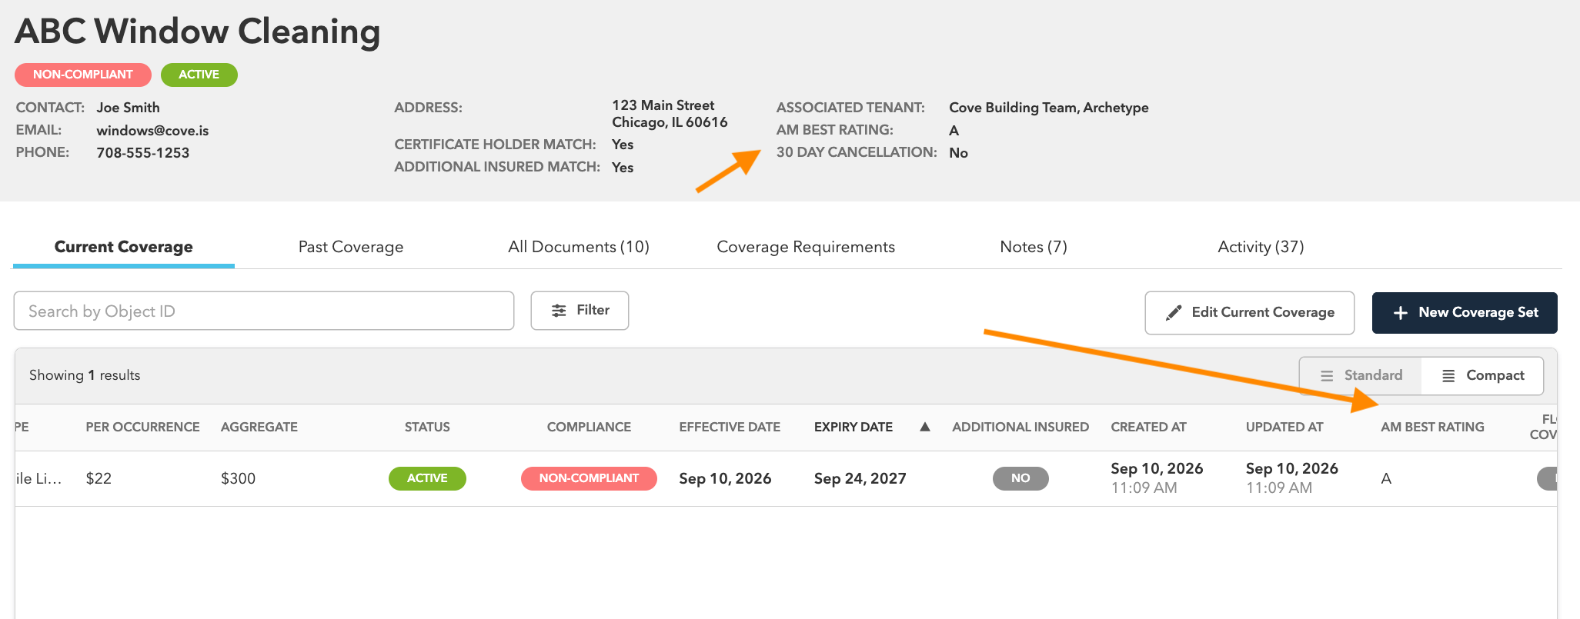Image resolution: width=1580 pixels, height=619 pixels.
Task: Switch to Compact view
Action: (x=1482, y=375)
